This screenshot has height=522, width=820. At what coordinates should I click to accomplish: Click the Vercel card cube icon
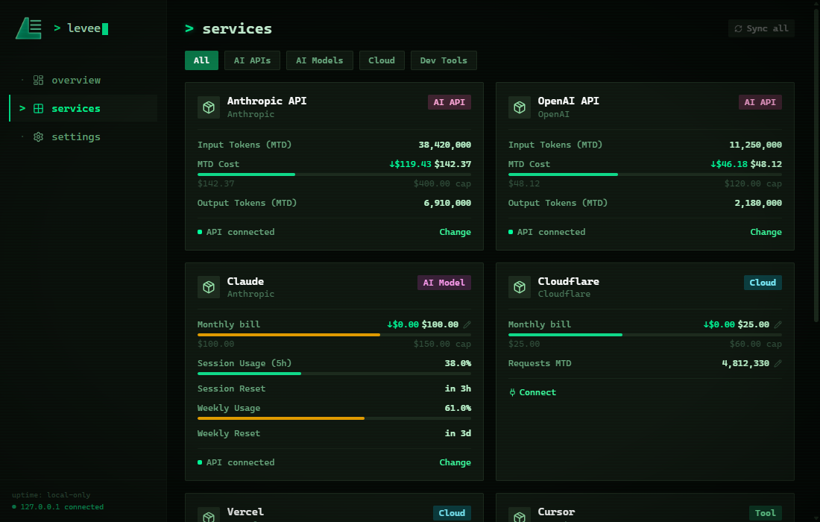209,515
